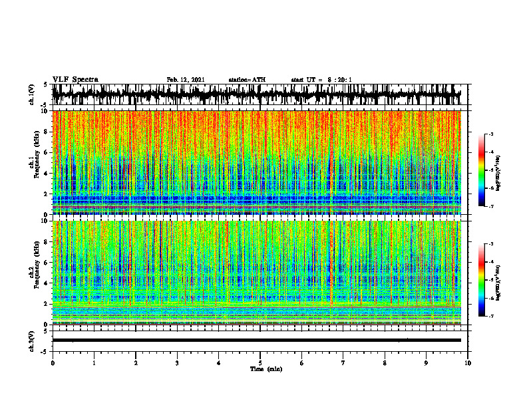Screen dimensions: 527x407
Task: Click the ch.2 colorbar log(PSD) label
Action: [x=498, y=283]
